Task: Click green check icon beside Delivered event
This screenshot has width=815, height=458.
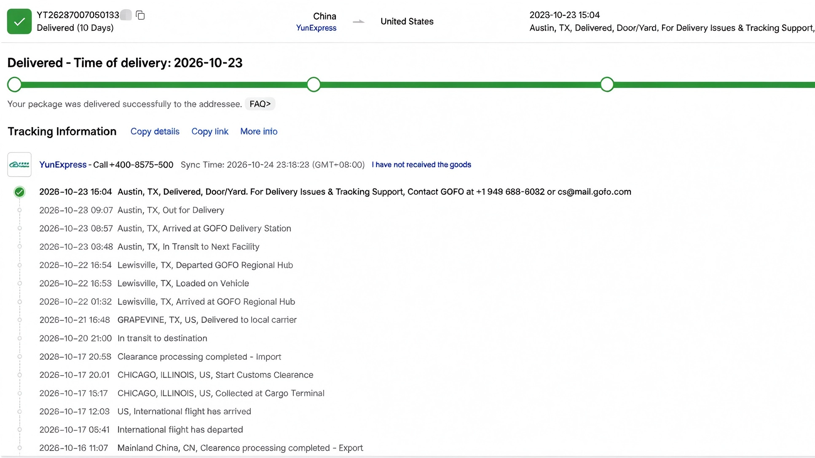Action: (19, 192)
